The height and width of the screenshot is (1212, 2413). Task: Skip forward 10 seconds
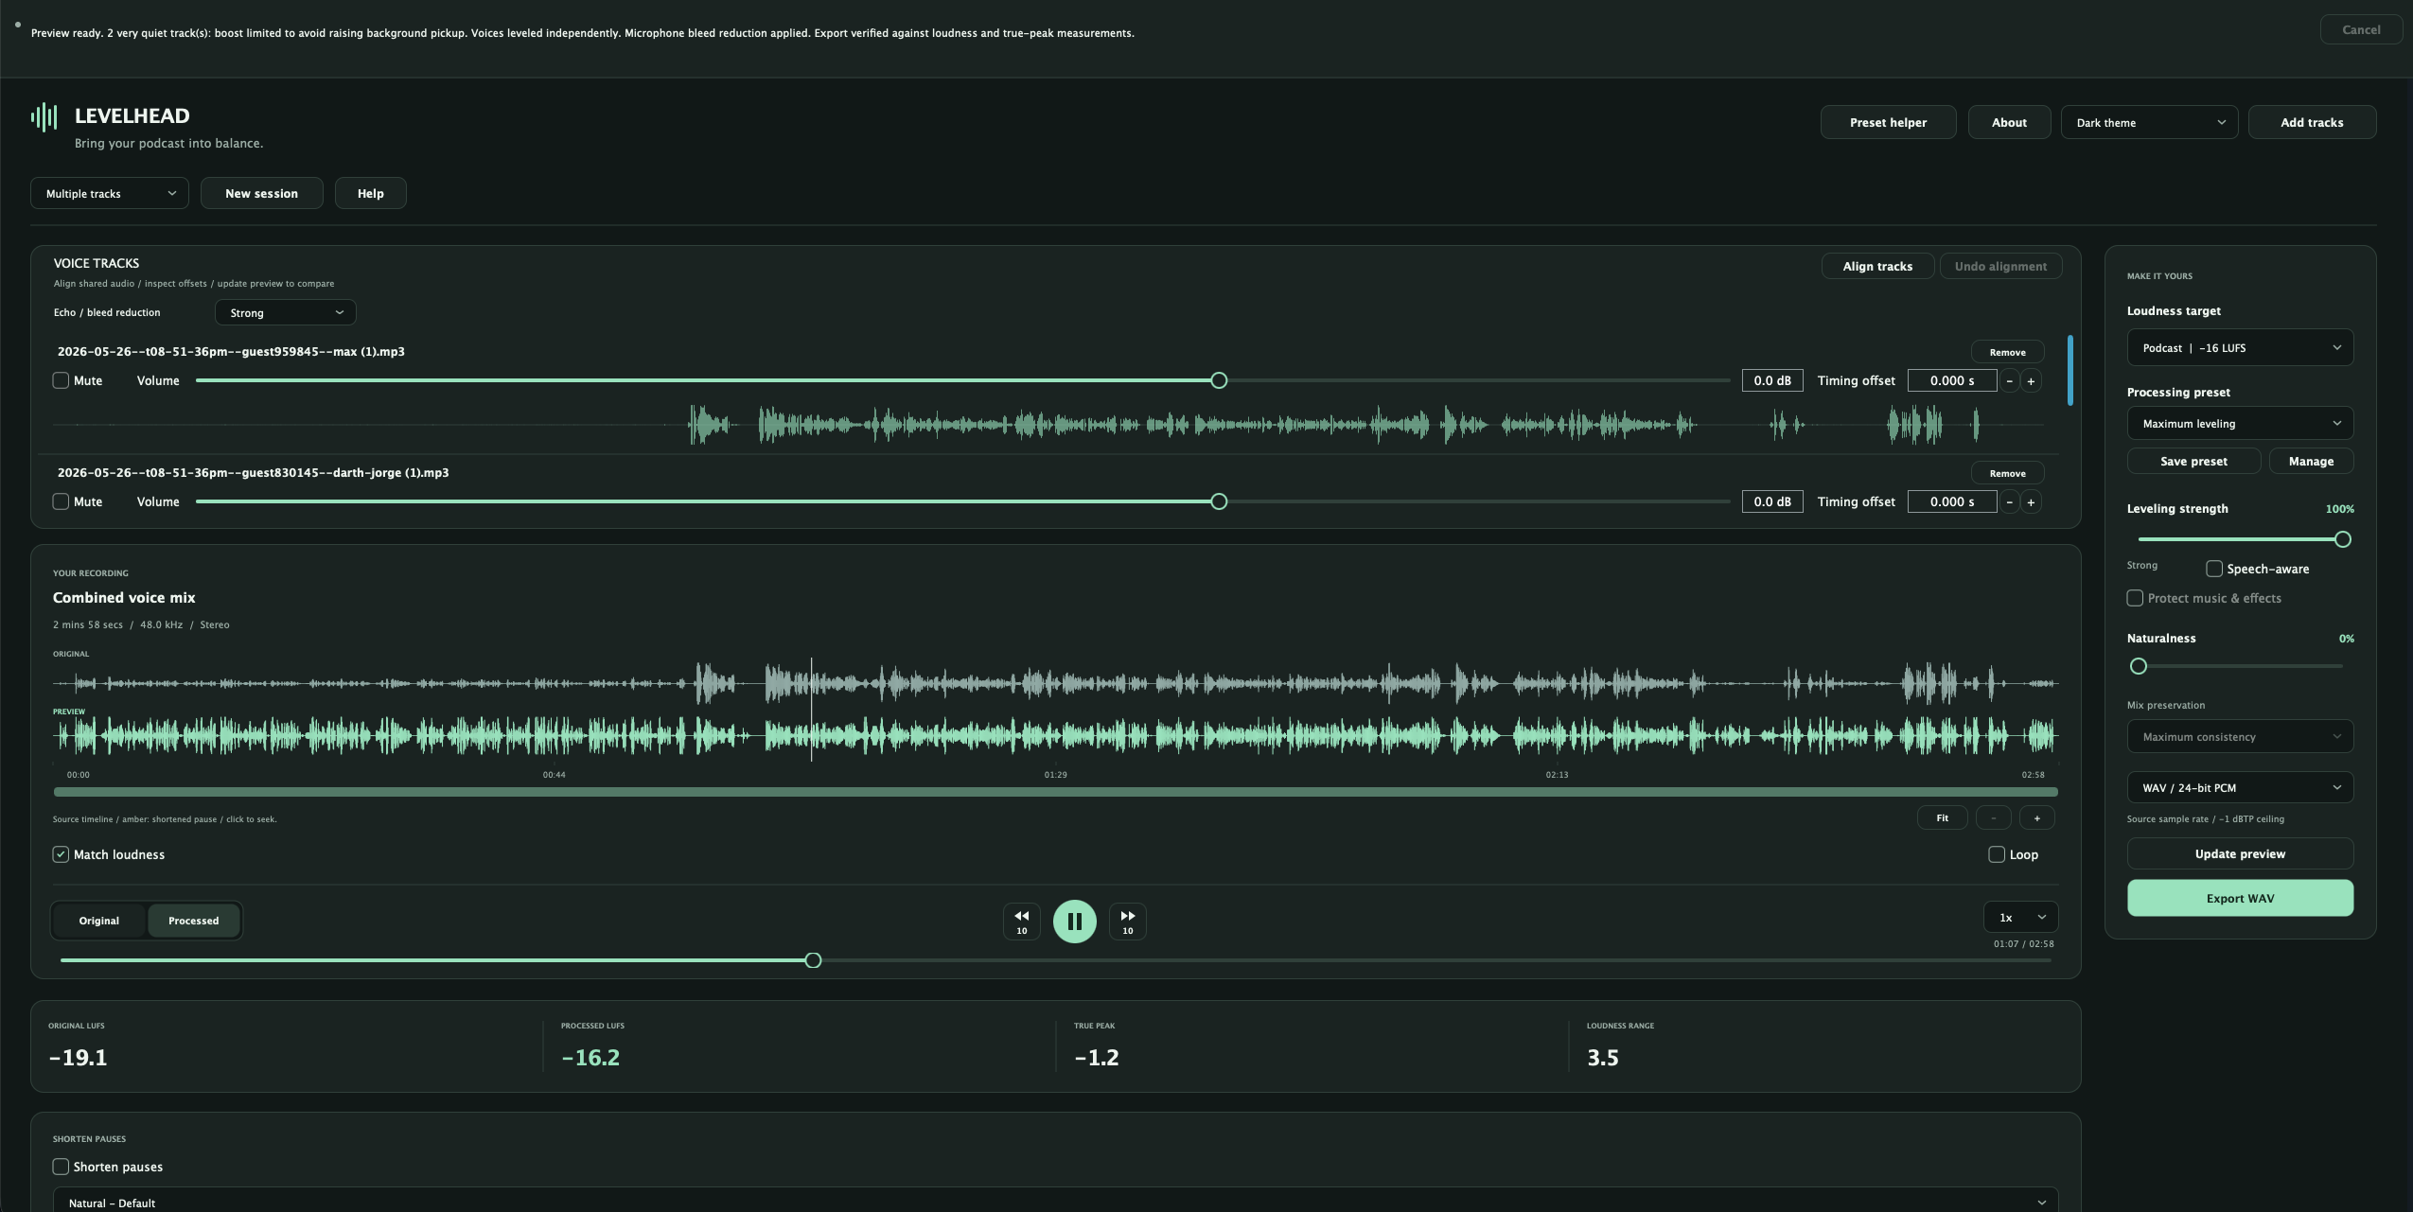click(x=1127, y=921)
